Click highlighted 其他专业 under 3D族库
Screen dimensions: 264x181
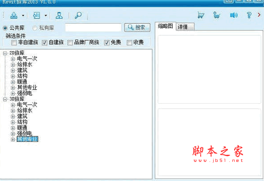[27, 139]
